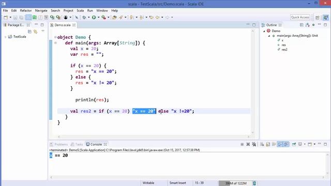Open the New wizard dropdown arrow
The width and height of the screenshot is (331, 186).
point(10,18)
